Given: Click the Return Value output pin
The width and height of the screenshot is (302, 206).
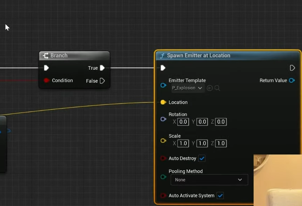Looking at the screenshot, I should click(x=291, y=81).
